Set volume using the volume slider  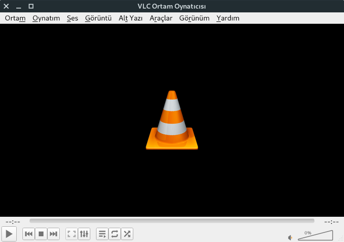coord(315,235)
